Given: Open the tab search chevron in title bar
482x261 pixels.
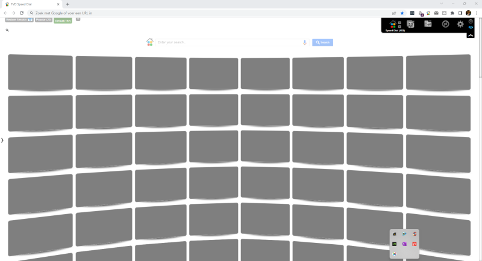Looking at the screenshot, I should 442,4.
